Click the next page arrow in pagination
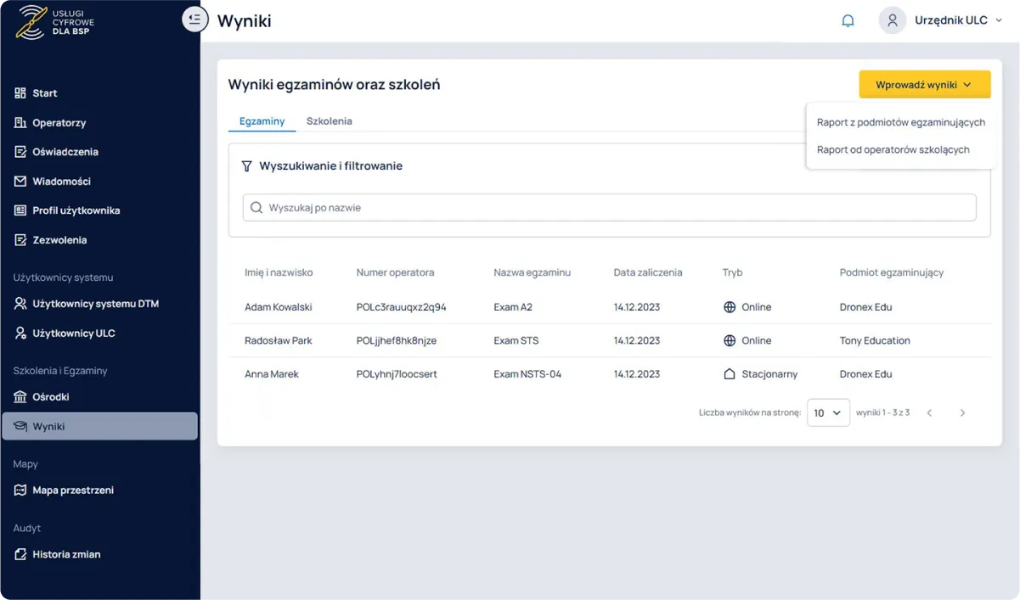Viewport: 1020px width, 600px height. point(962,412)
